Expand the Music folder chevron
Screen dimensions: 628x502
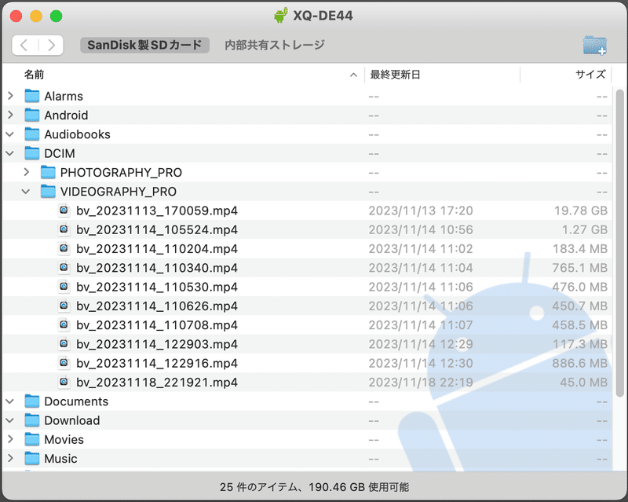point(10,458)
